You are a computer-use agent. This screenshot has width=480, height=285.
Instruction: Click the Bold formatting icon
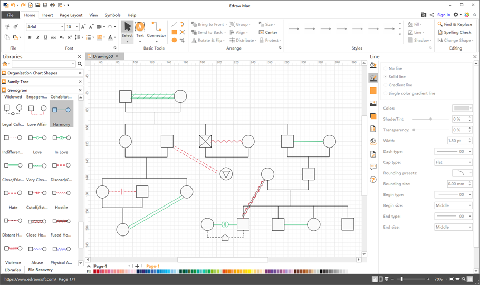[x=30, y=37]
